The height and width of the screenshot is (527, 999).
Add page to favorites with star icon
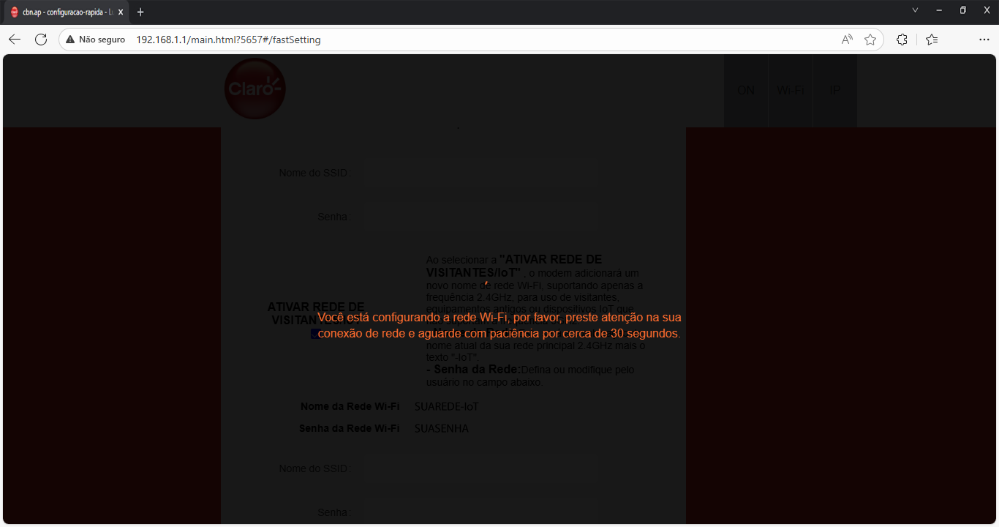click(x=870, y=40)
